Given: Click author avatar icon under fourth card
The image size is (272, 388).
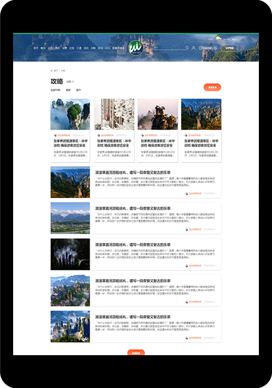Looking at the screenshot, I should [x=186, y=135].
